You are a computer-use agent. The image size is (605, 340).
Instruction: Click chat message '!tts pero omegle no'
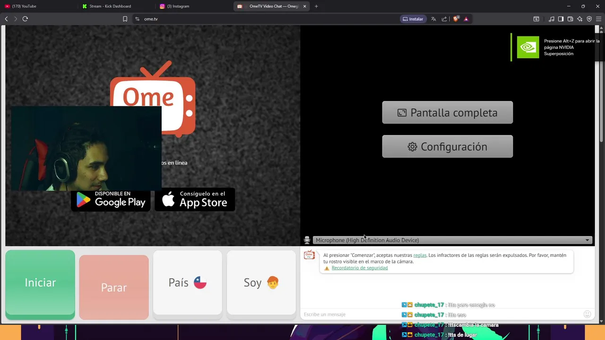(472, 305)
